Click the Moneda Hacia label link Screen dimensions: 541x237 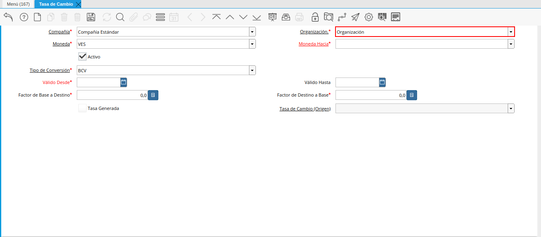point(314,44)
